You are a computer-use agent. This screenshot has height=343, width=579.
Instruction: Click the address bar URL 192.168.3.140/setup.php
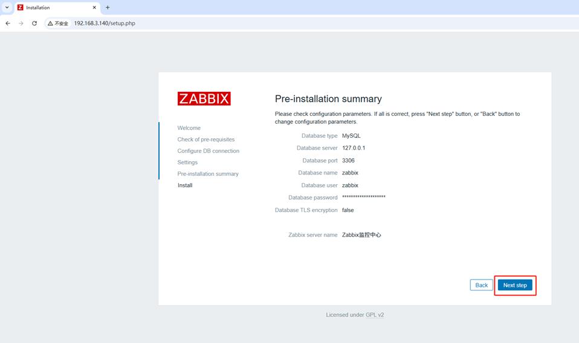(x=105, y=23)
